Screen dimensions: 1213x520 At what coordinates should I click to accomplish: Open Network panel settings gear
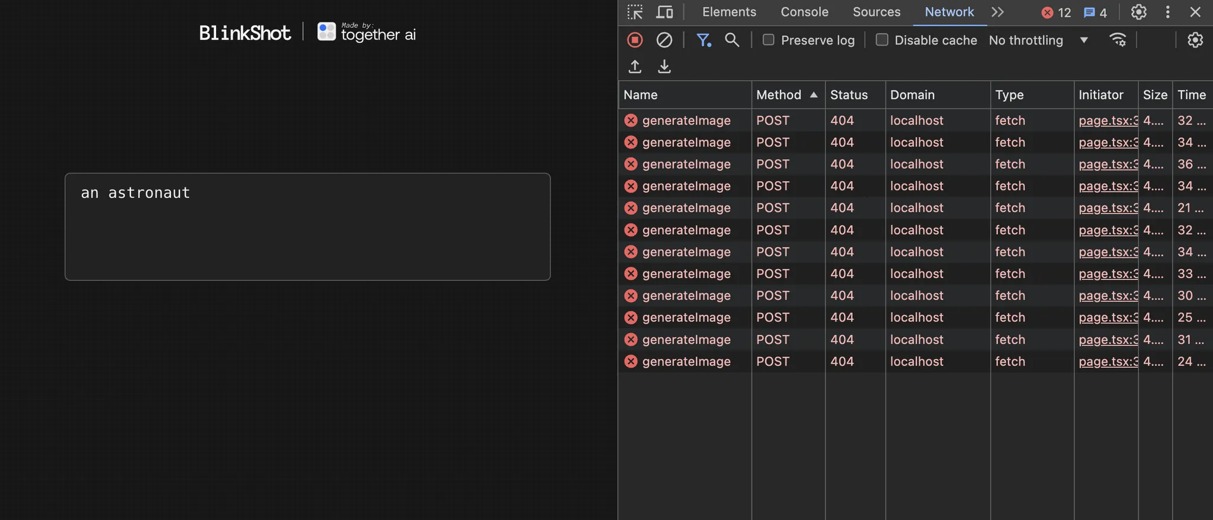click(x=1195, y=40)
